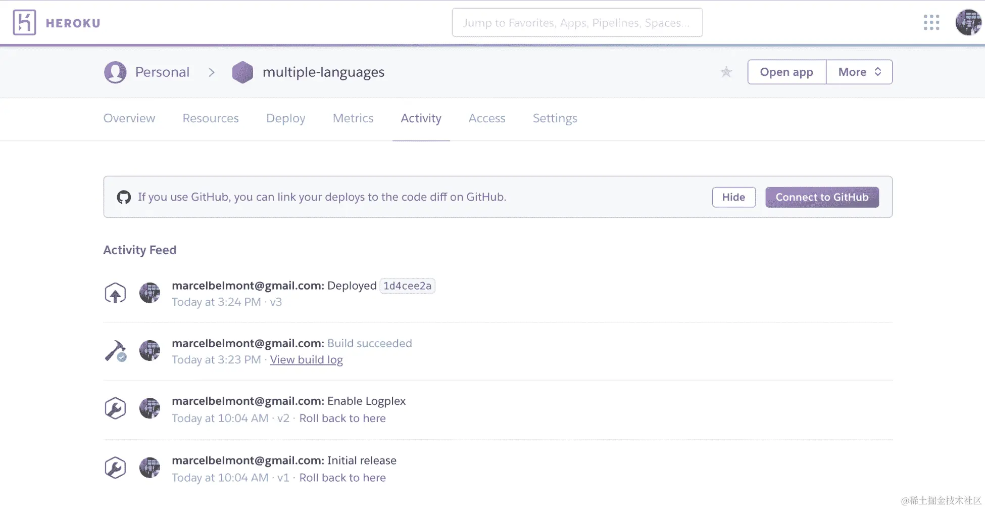Click the Heroku logo icon
Viewport: 985px width, 509px height.
pyautogui.click(x=24, y=23)
